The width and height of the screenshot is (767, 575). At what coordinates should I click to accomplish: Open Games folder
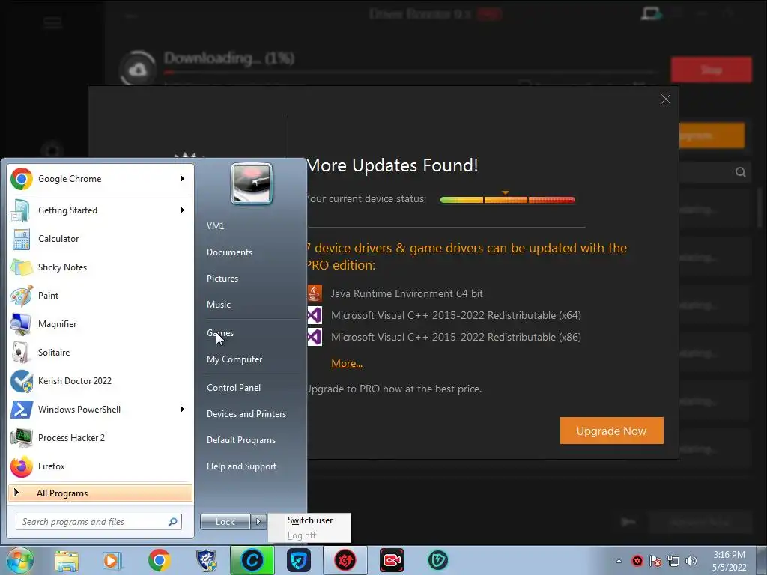coord(220,333)
